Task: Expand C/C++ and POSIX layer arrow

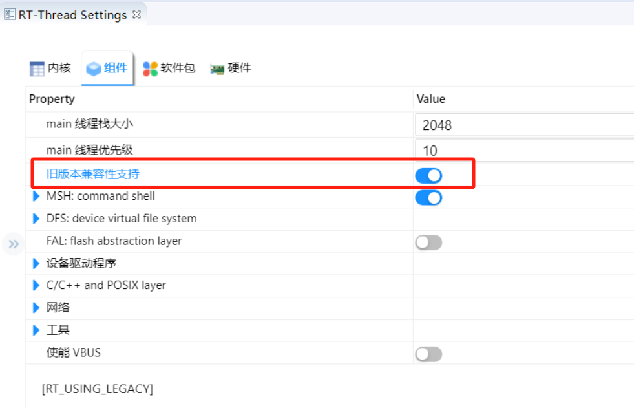Action: point(36,286)
